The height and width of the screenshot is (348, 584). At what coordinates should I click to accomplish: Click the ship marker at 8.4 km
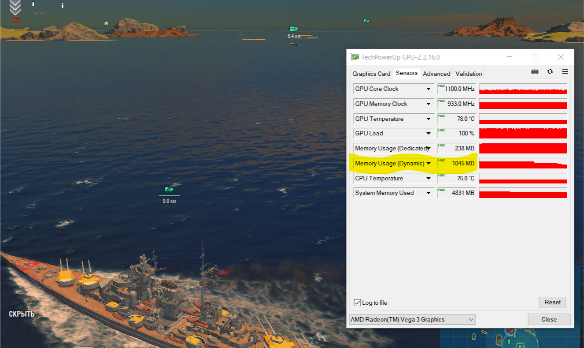click(x=294, y=29)
